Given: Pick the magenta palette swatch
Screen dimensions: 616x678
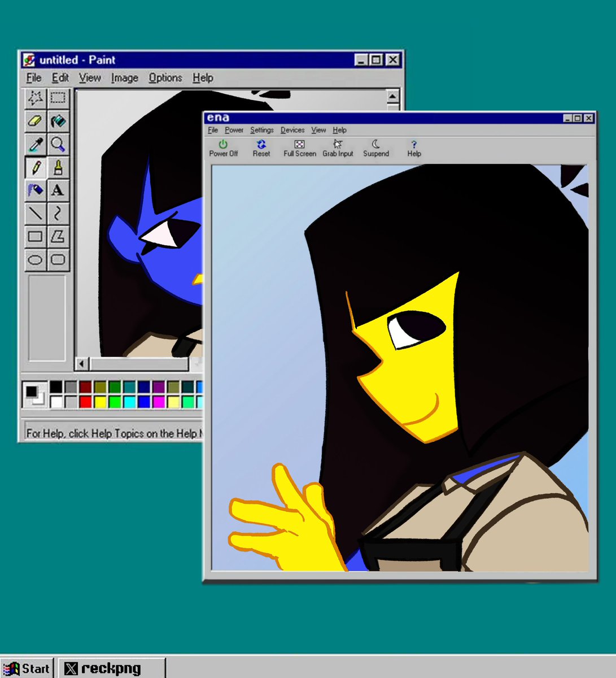Looking at the screenshot, I should [159, 402].
